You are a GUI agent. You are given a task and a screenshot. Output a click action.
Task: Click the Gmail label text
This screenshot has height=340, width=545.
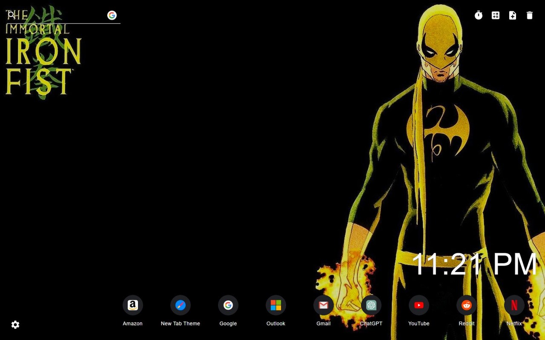(x=324, y=323)
